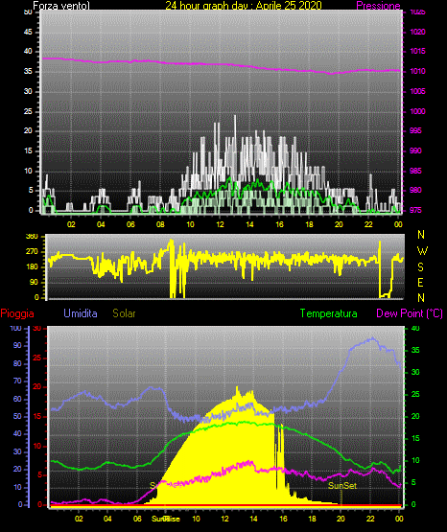447x532 pixels.
Task: Click the 22 hour tick on bottom graph
Action: click(x=370, y=519)
